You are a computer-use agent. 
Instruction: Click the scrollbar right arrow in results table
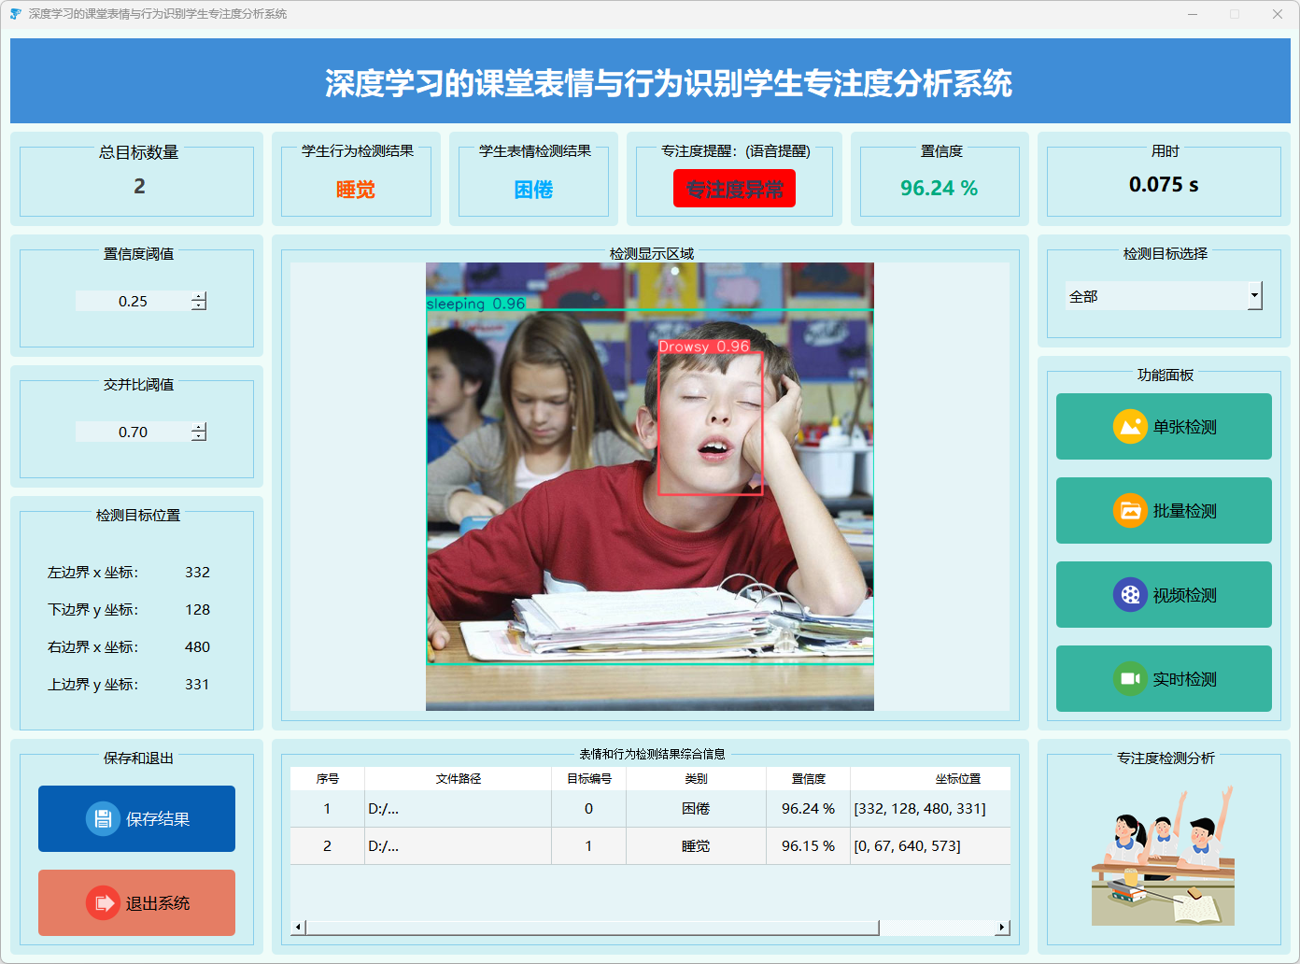tap(1002, 928)
